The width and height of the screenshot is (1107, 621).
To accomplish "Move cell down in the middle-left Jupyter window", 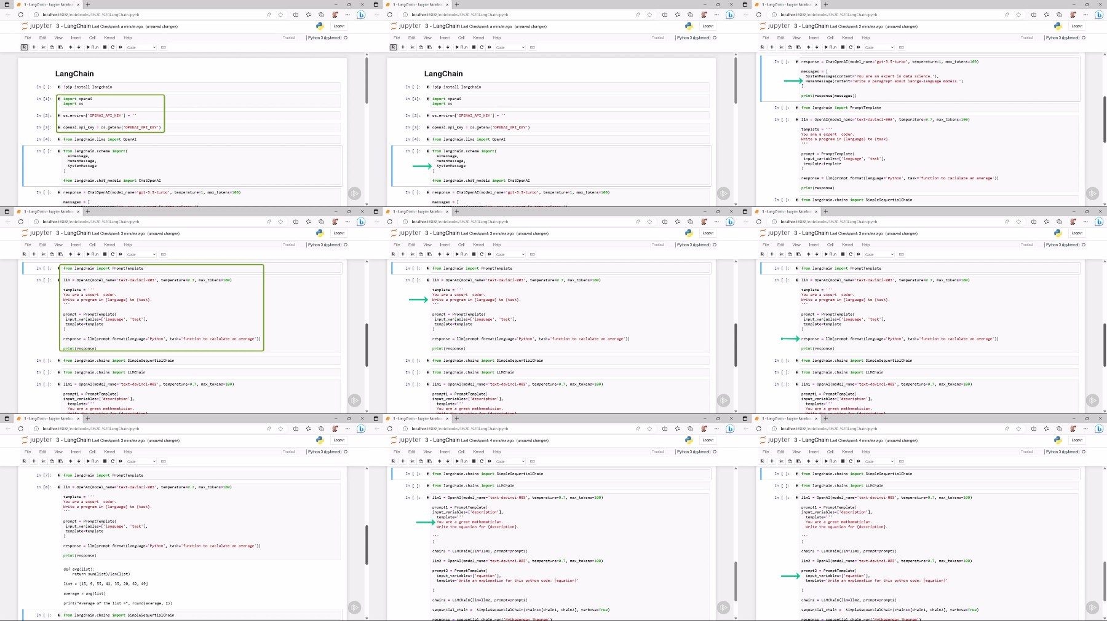I will (x=79, y=254).
